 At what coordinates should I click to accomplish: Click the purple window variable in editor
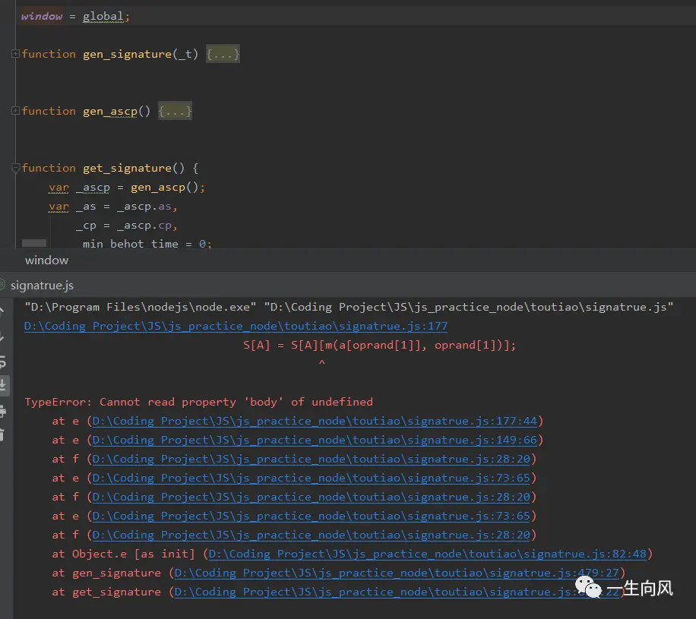(42, 17)
